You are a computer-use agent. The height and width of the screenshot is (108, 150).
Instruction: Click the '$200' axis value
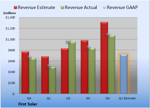point(11,83)
